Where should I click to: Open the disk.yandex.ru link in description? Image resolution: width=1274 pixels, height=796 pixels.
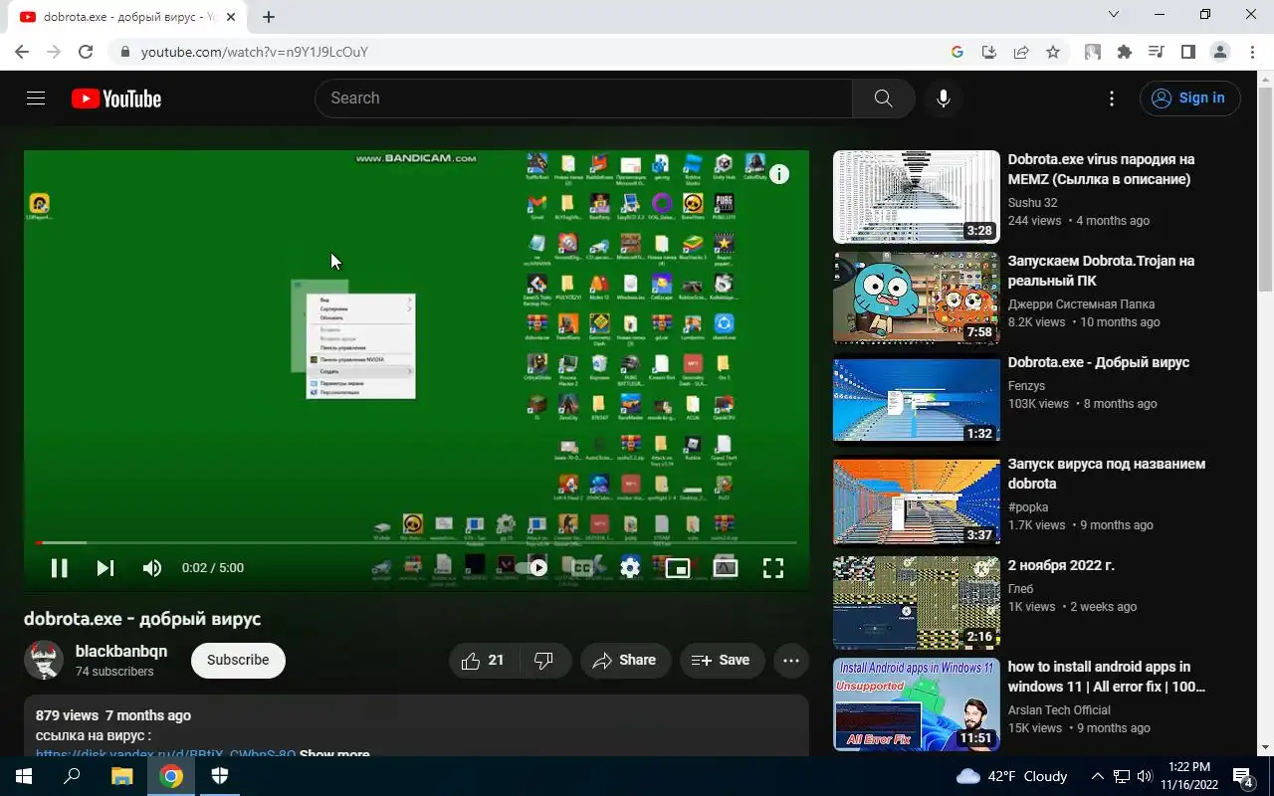(x=165, y=754)
